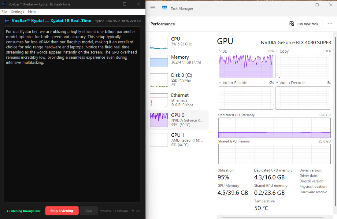
Task: Open the Video Encode engine dropdown
Action: 220,83
